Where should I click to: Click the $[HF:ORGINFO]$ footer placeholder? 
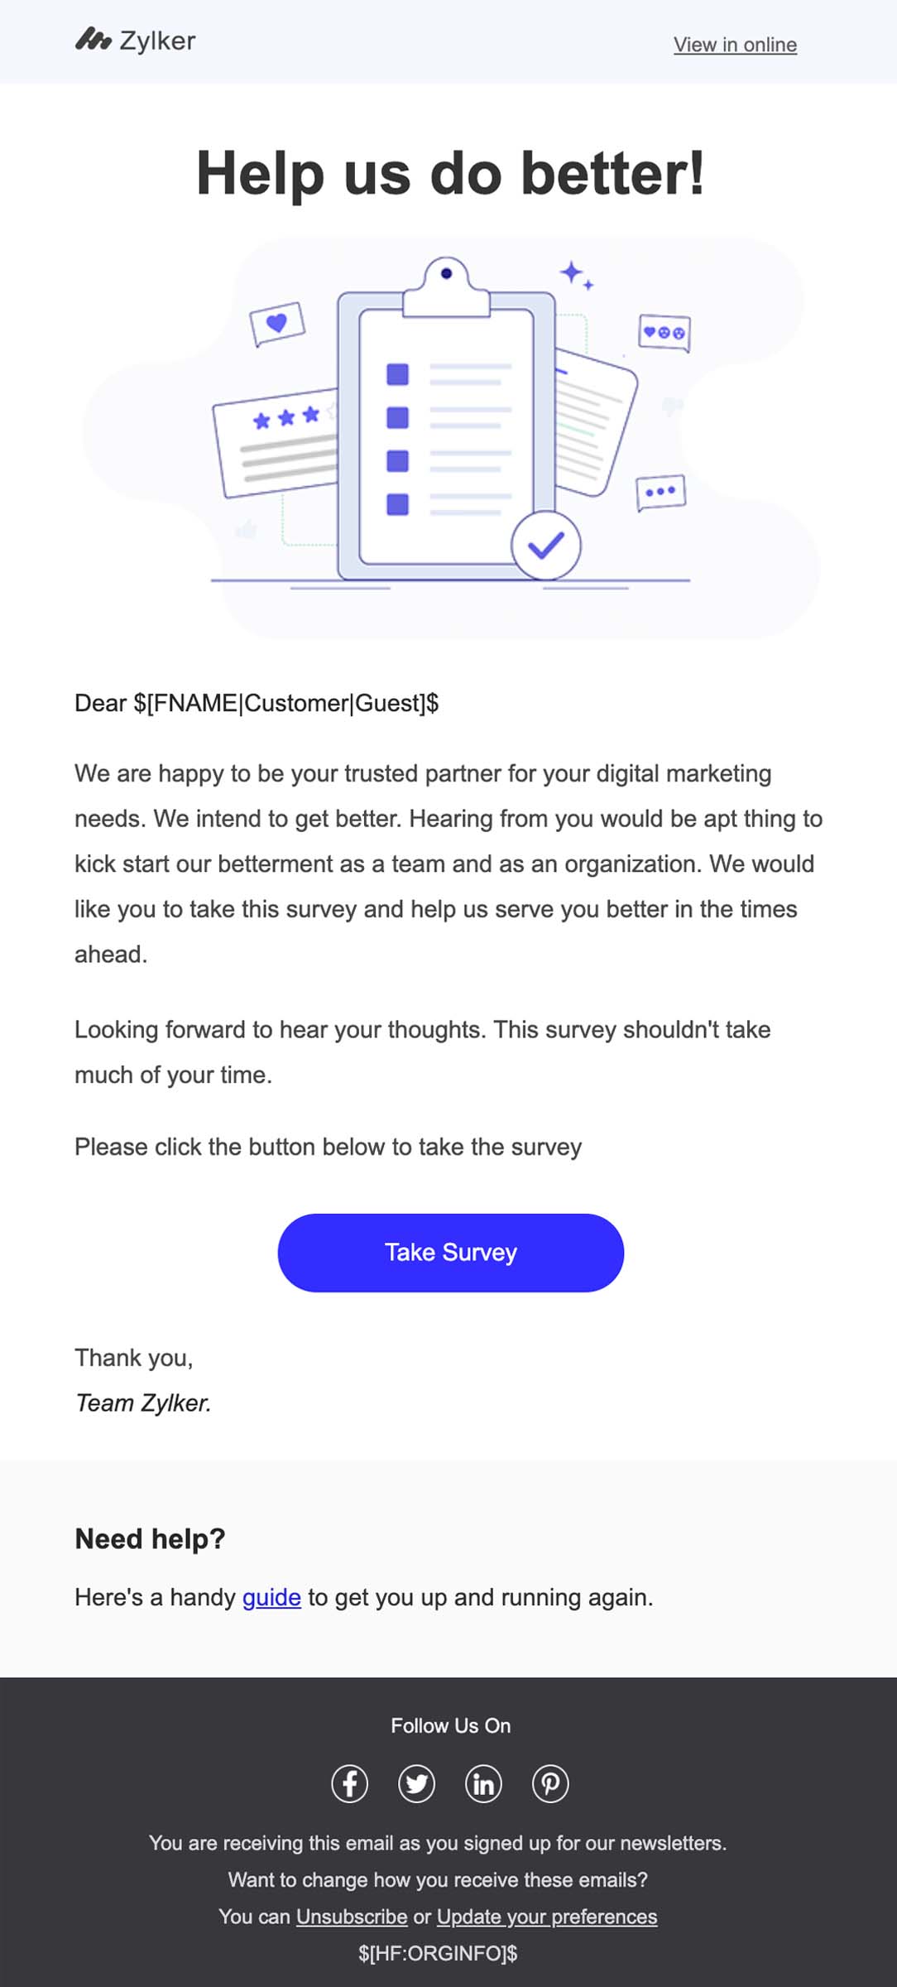tap(438, 1954)
